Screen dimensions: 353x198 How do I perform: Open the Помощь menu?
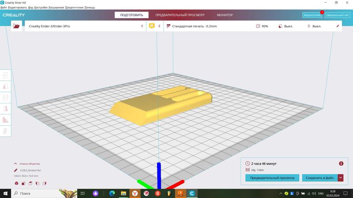(x=90, y=7)
